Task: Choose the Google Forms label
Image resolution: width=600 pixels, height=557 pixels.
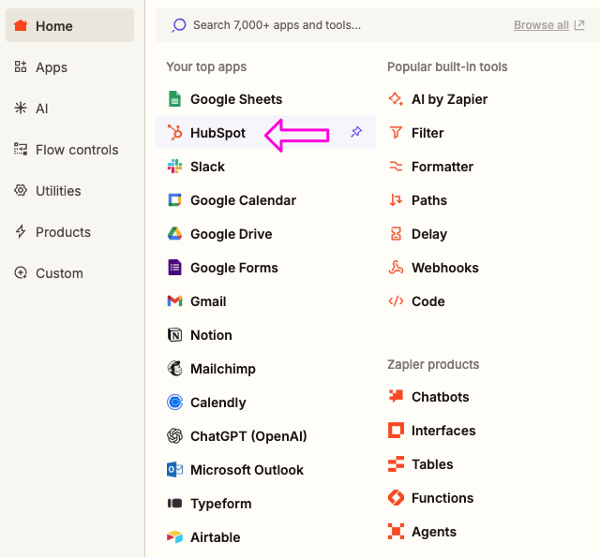Action: coord(234,268)
